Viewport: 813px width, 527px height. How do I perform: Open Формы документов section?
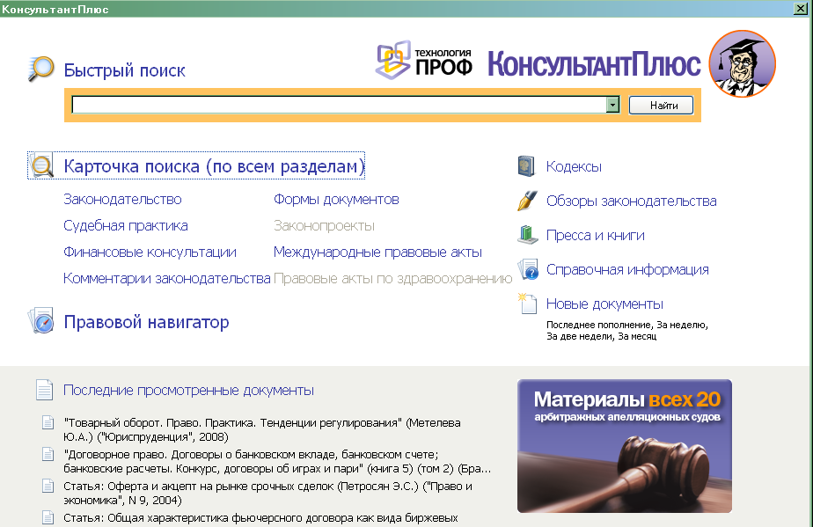336,199
